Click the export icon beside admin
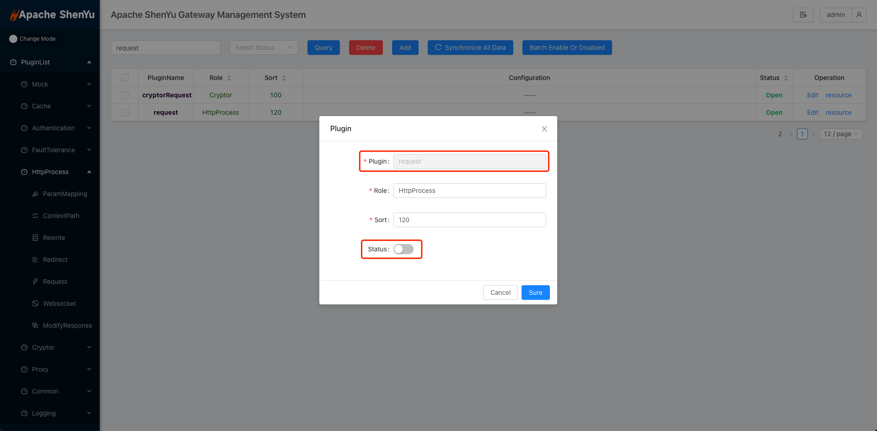 (803, 15)
